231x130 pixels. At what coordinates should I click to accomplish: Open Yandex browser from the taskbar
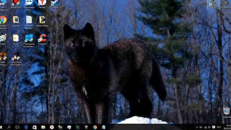(x=52, y=127)
